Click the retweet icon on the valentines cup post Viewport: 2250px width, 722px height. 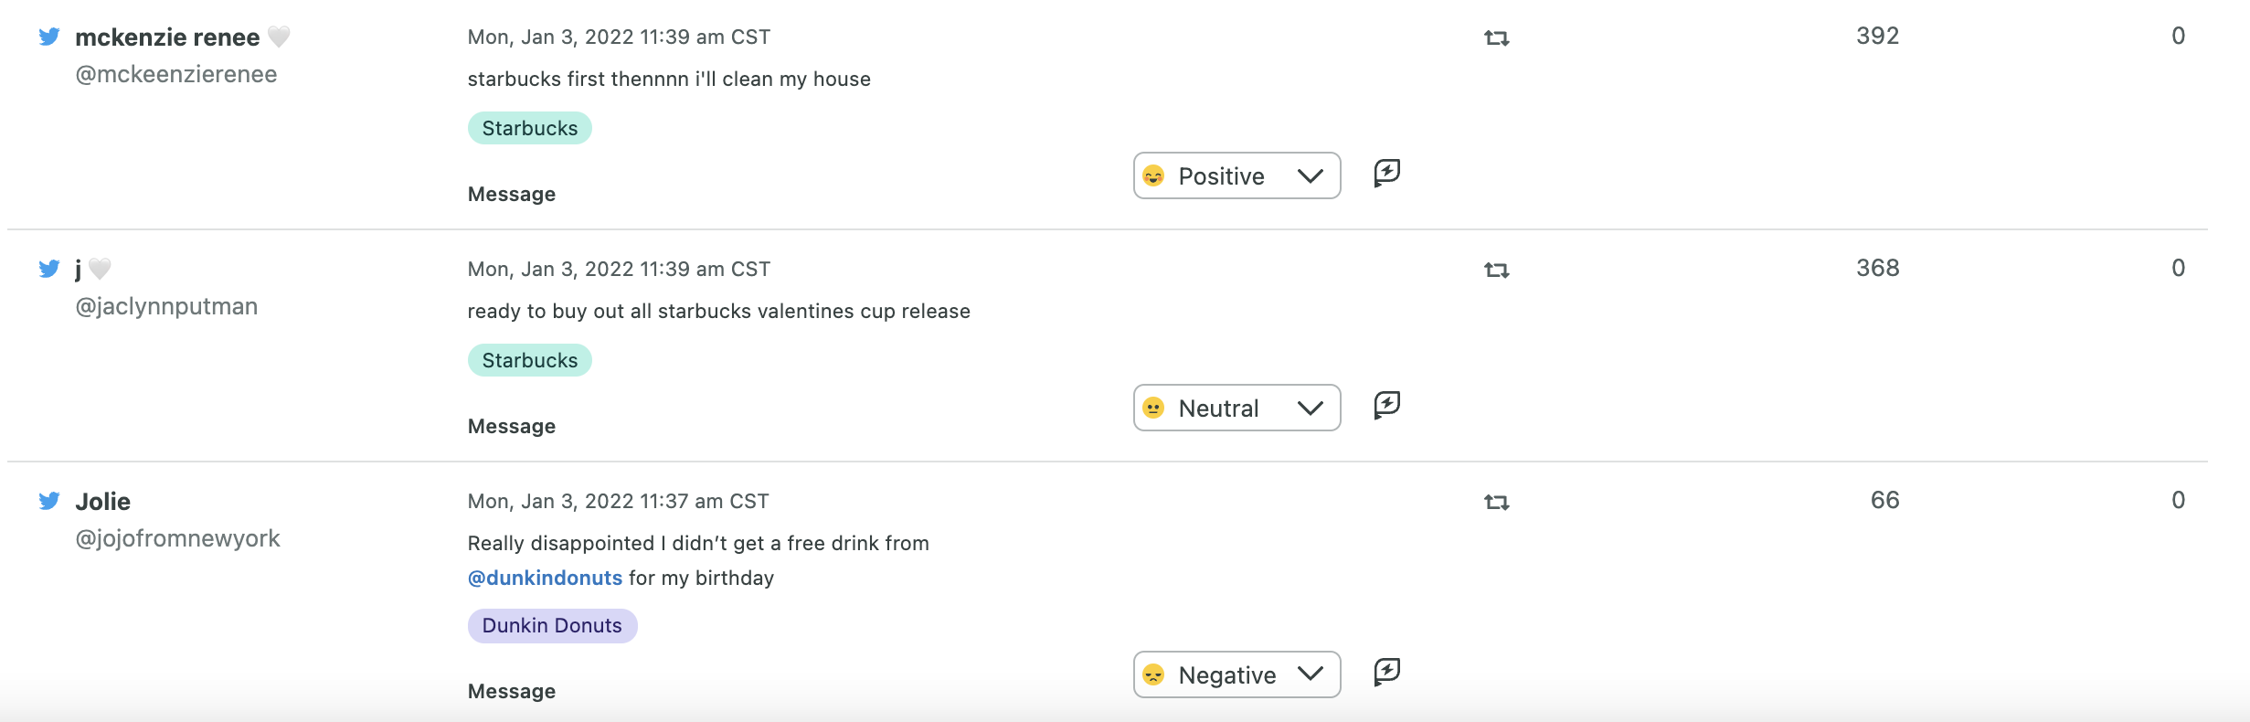click(1496, 270)
